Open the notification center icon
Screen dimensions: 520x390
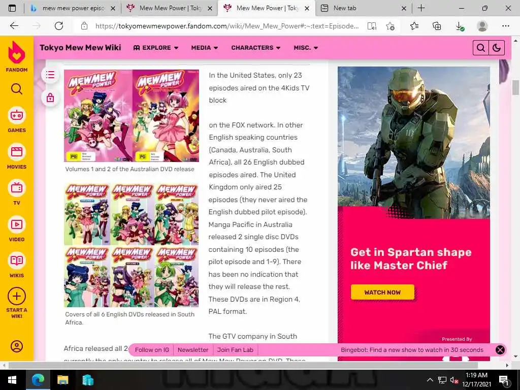pos(503,380)
